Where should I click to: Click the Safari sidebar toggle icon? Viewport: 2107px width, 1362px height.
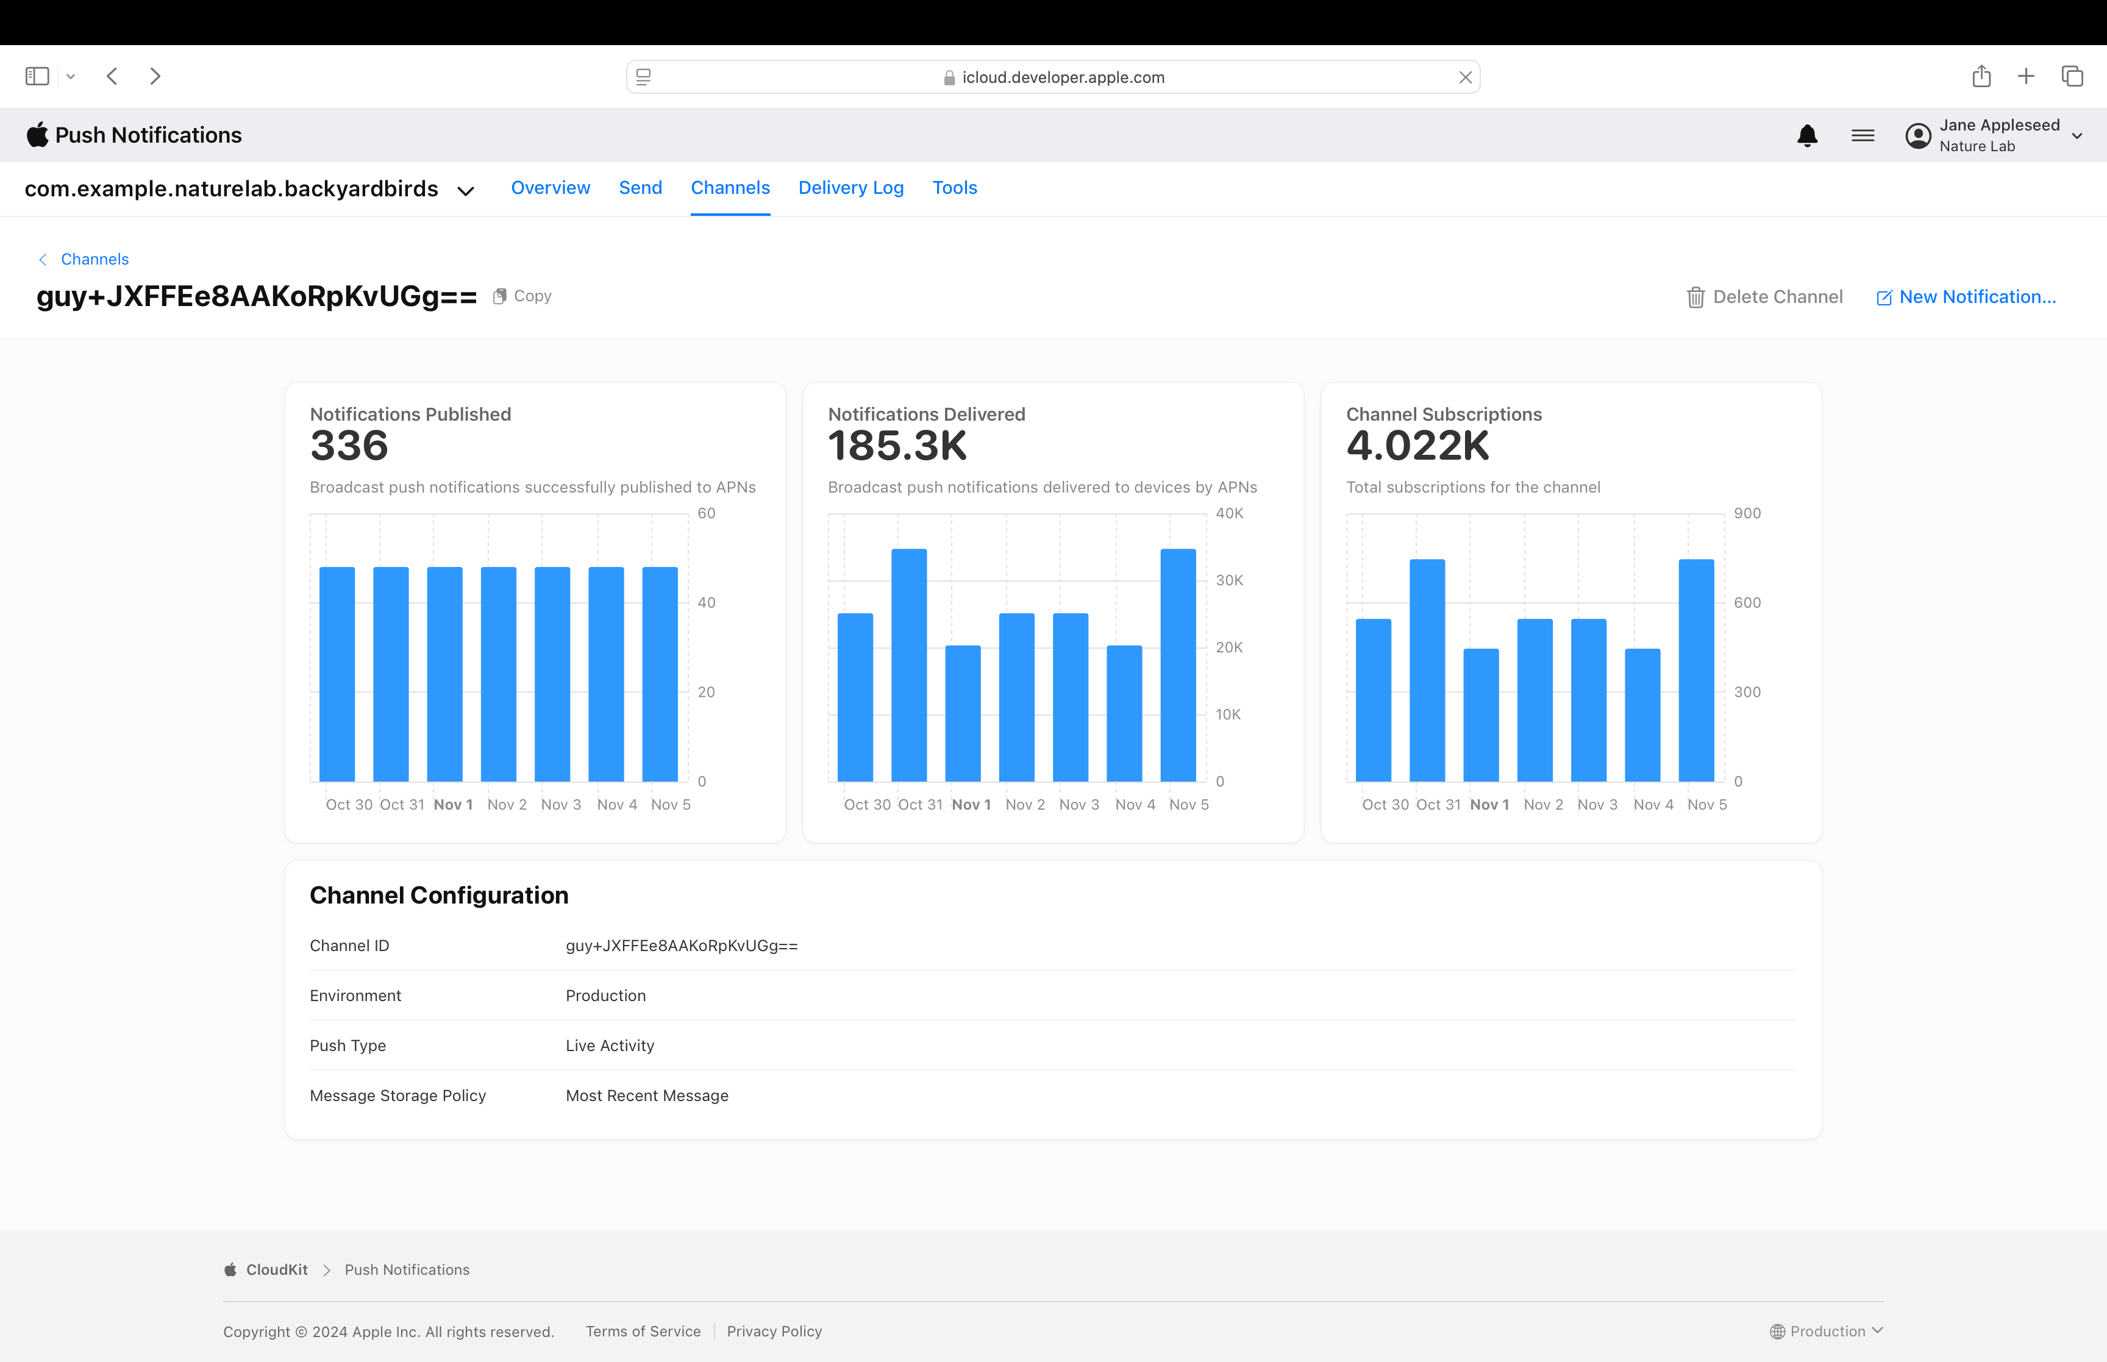click(x=37, y=76)
